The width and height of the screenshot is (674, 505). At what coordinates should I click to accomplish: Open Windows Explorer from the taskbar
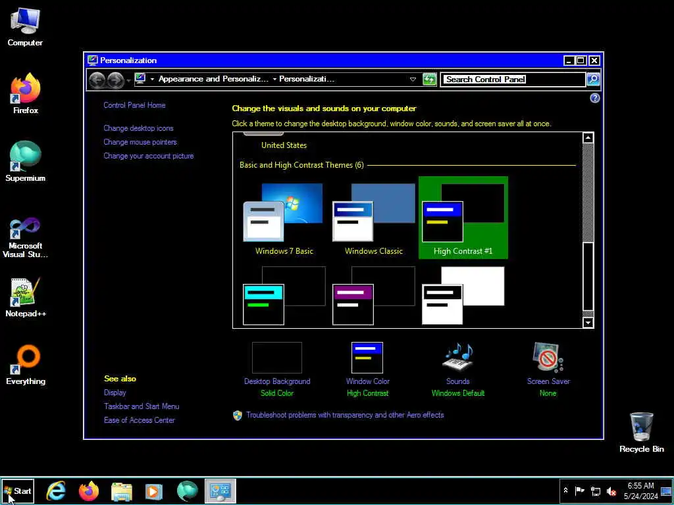pos(122,491)
